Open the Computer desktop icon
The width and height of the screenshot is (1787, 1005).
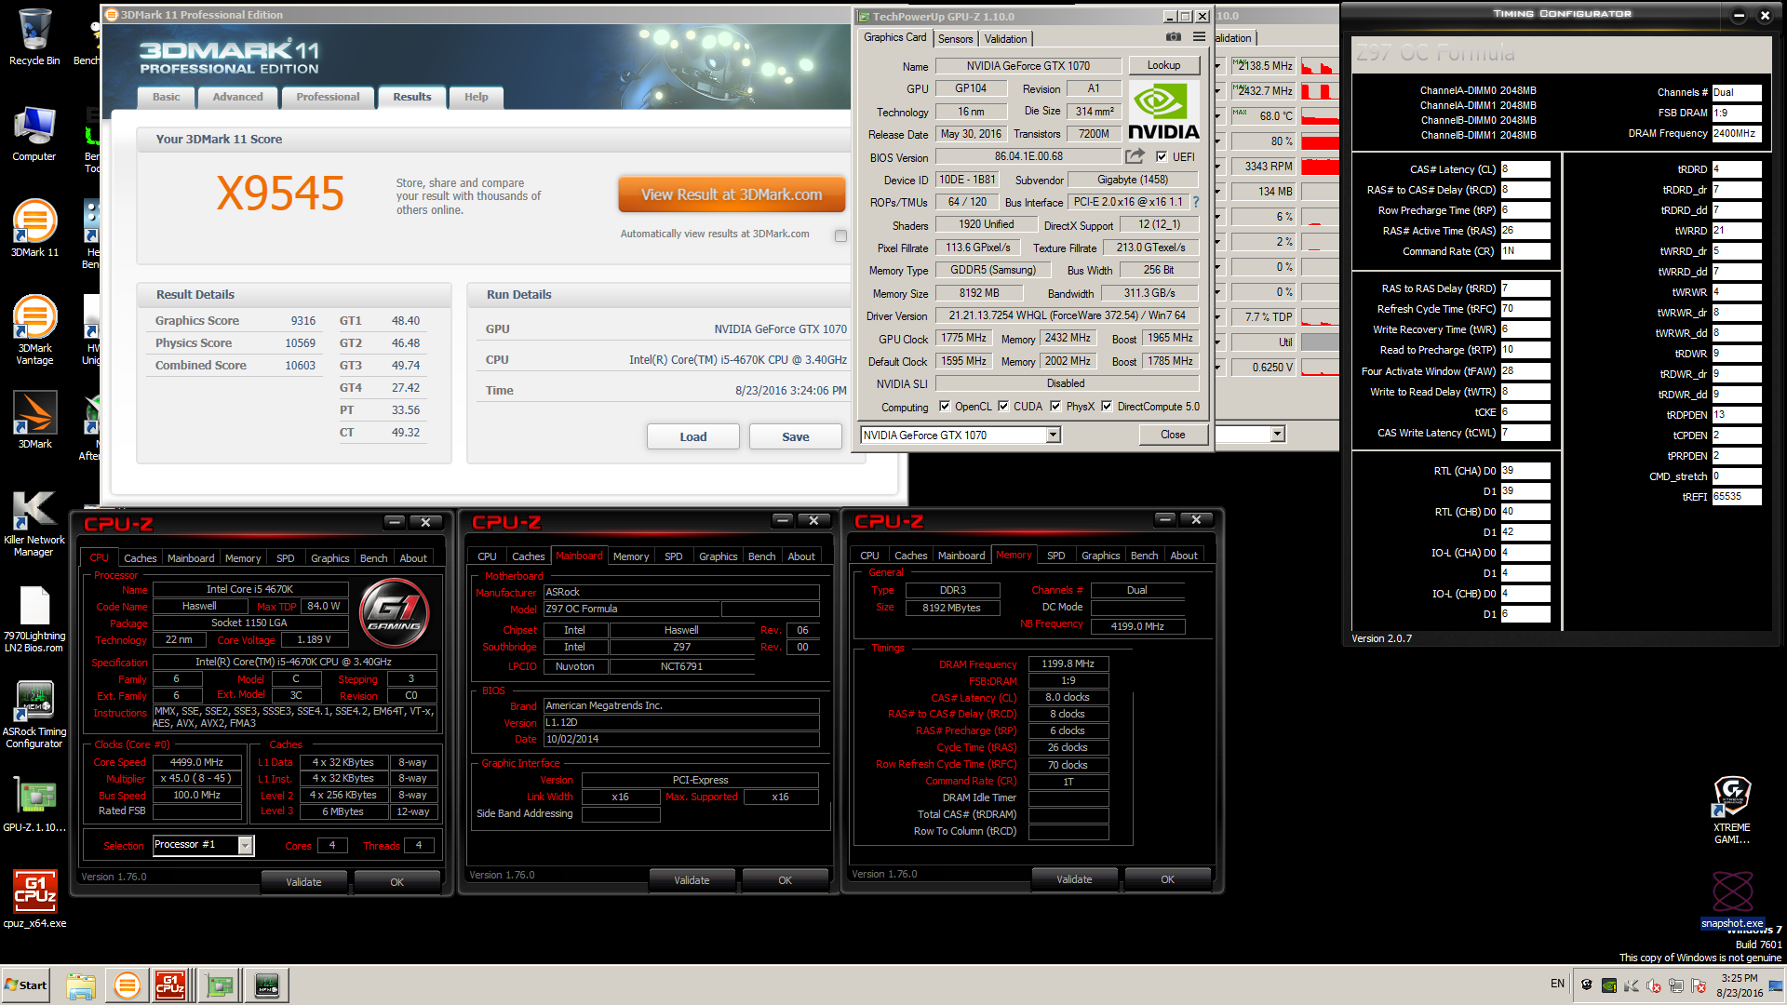pos(34,135)
